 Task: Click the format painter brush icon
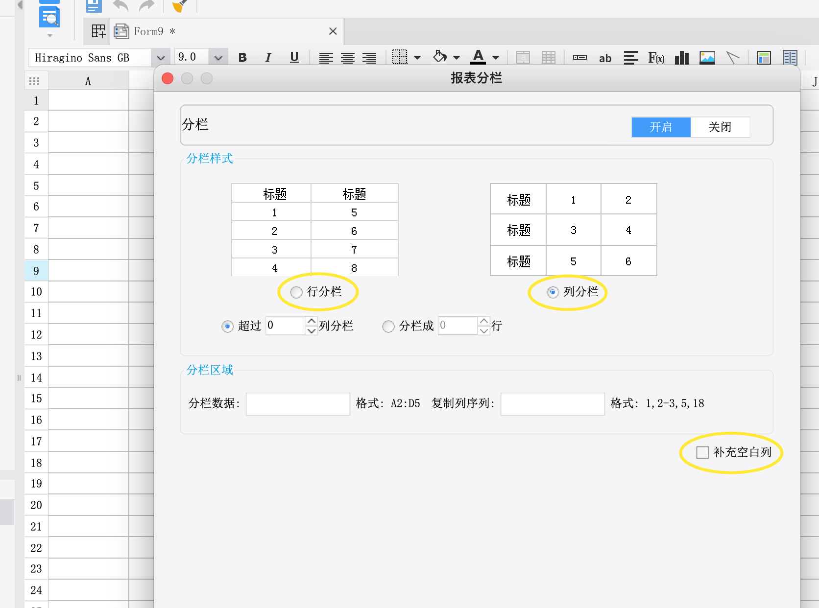[x=180, y=5]
